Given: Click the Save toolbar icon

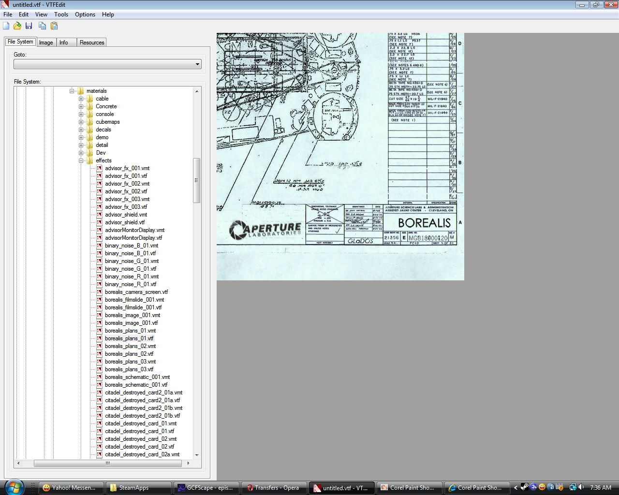Looking at the screenshot, I should (x=29, y=26).
